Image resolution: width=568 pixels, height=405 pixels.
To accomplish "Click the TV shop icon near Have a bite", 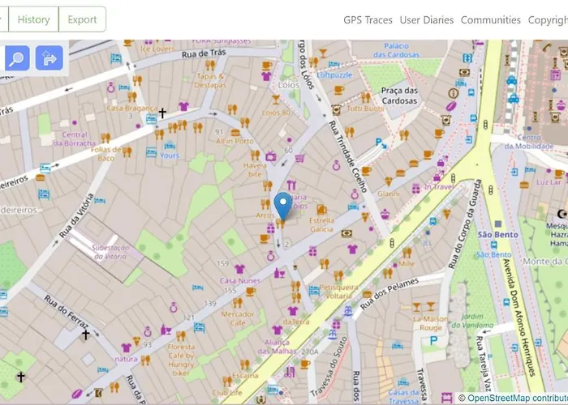I will (271, 156).
